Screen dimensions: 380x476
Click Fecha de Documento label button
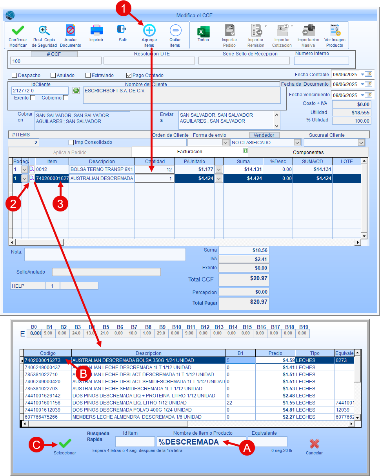click(305, 84)
